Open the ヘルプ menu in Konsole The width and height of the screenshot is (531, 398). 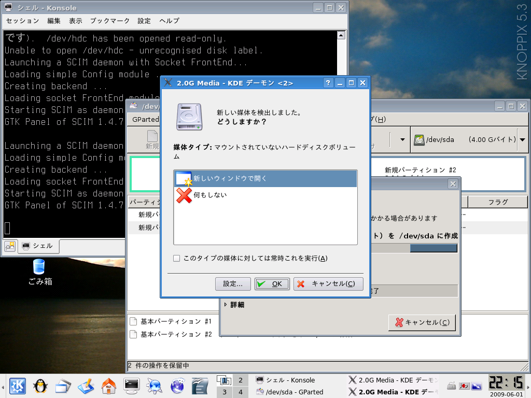pos(170,21)
